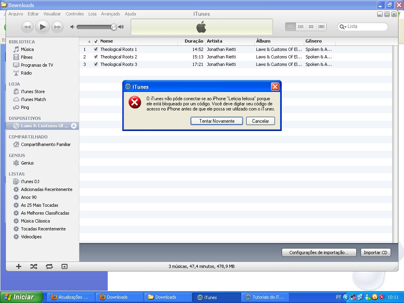Open the iTunes Store
Viewport: 404px width, 303px height.
[x=33, y=92]
